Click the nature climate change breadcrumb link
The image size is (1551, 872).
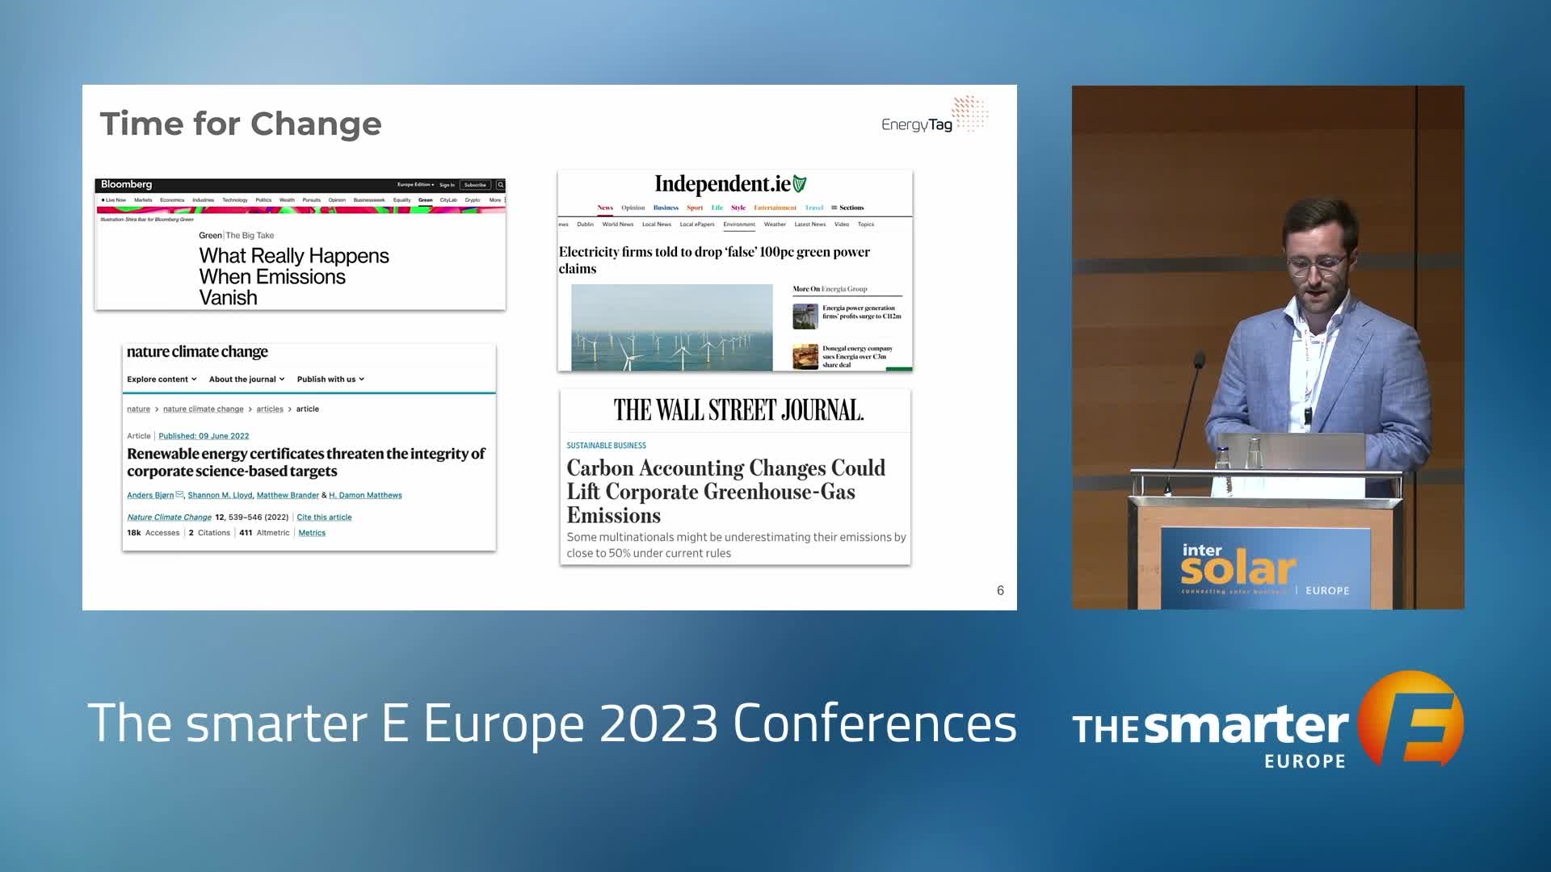pos(203,409)
